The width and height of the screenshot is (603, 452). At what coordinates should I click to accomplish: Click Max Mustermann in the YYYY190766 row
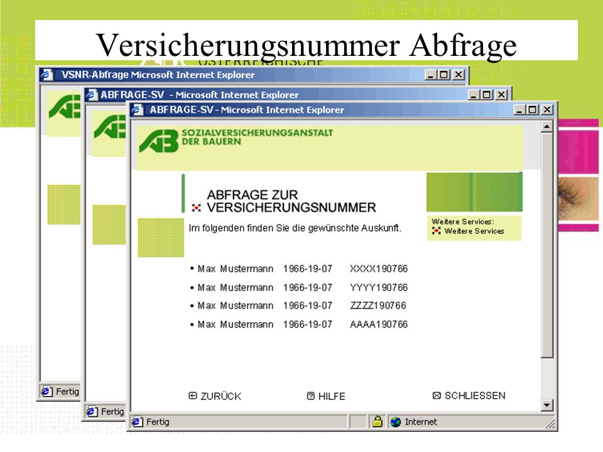click(x=236, y=288)
